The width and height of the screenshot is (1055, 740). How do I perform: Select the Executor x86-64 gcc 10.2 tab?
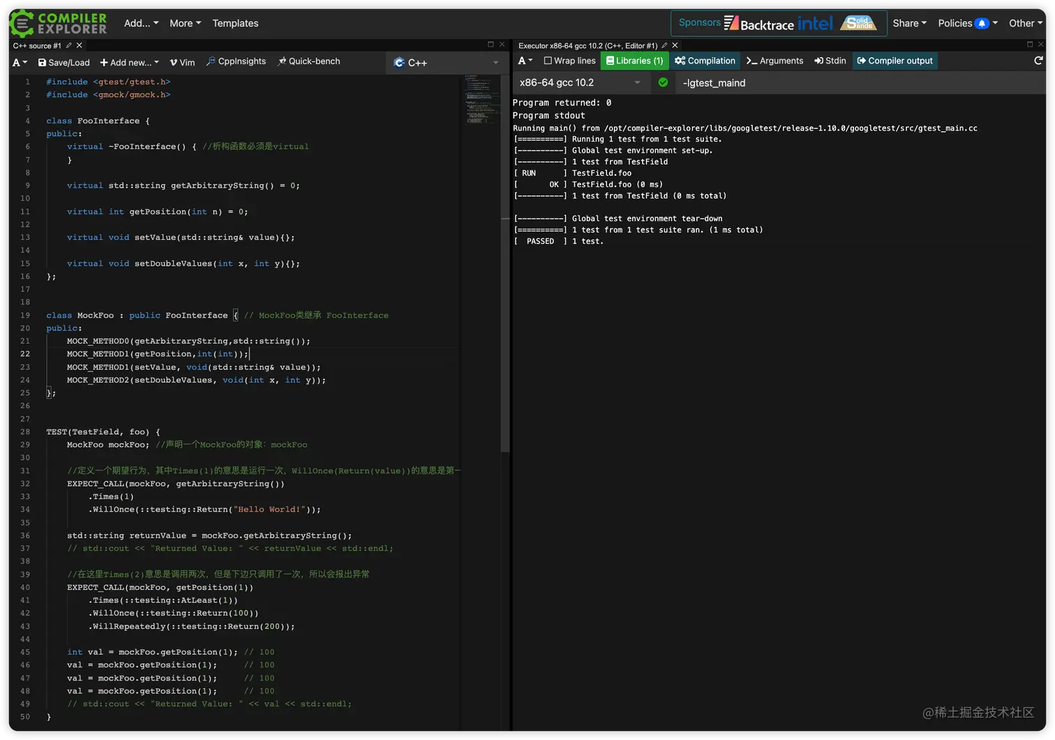[x=588, y=45]
